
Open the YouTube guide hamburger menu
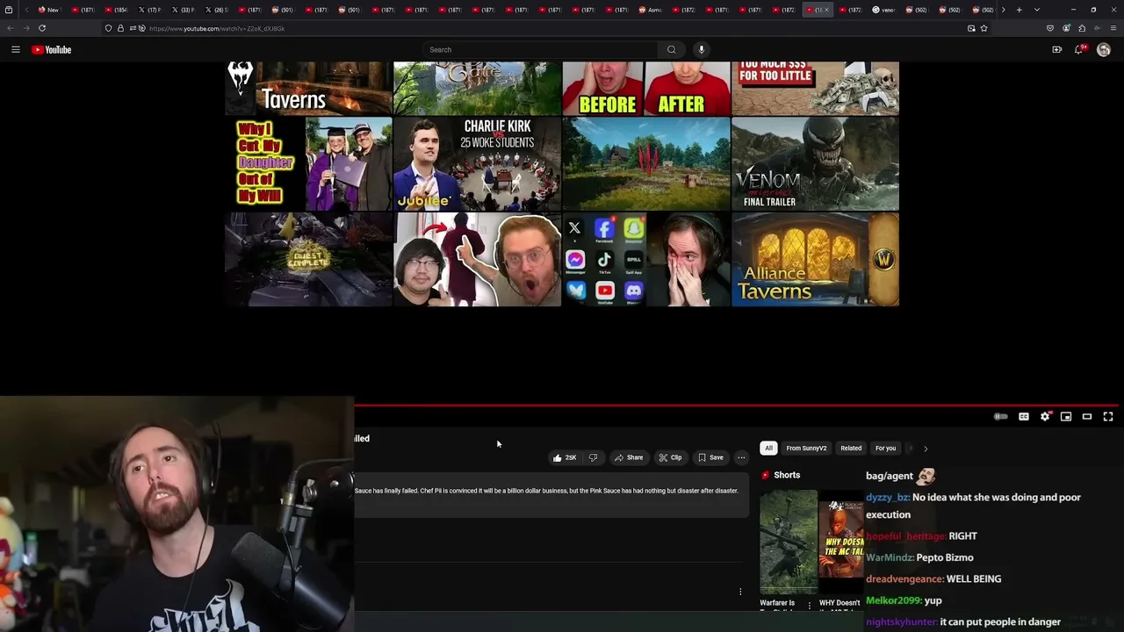tap(15, 50)
